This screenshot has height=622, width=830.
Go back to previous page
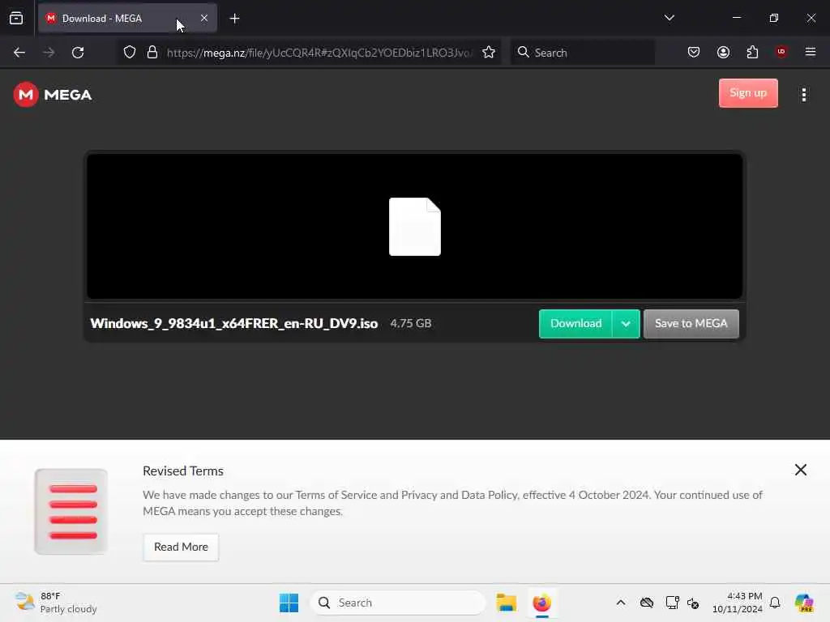click(x=19, y=53)
